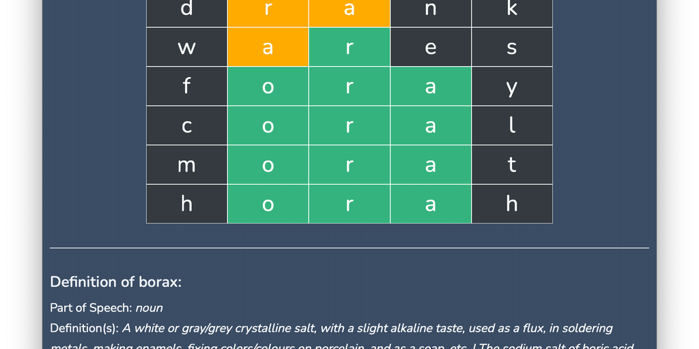This screenshot has height=349, width=699.
Task: Click the 'c' tile in the coral row
Action: 186,125
